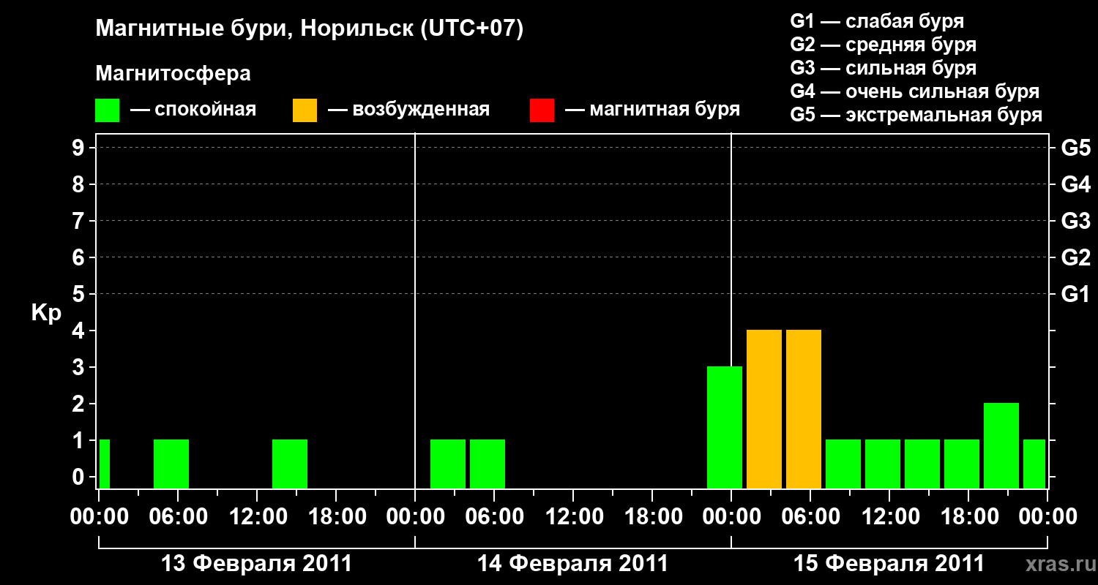Click the green Kp 3 bar before midnight of 15 February
Image resolution: width=1098 pixels, height=585 pixels.
pos(725,427)
